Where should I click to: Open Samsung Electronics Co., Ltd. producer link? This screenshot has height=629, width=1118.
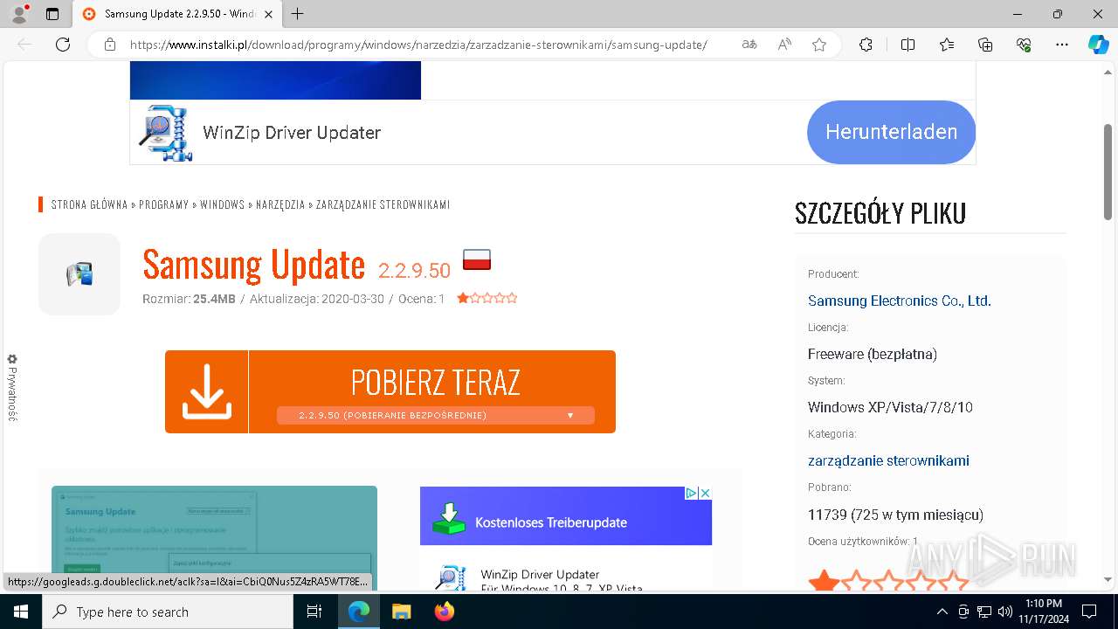point(900,301)
